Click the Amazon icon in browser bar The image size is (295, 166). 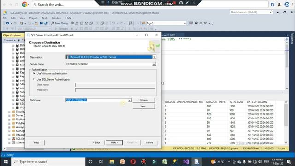tap(279, 4)
